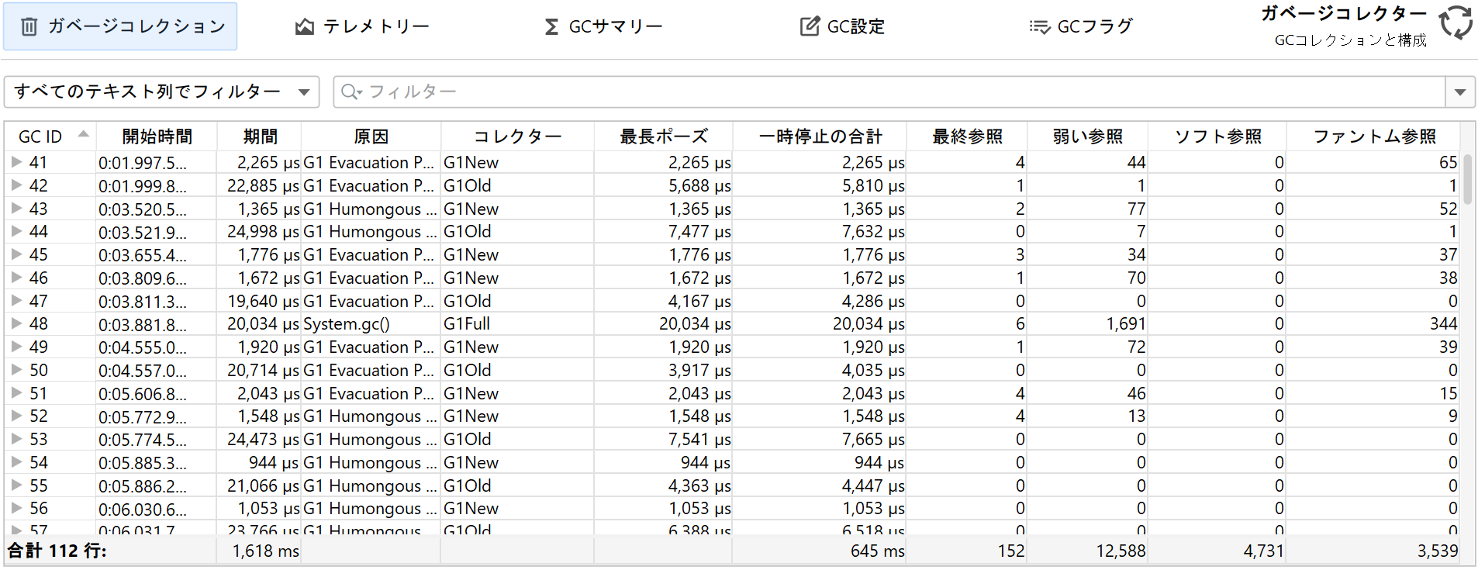Click the trash can icon for Garbage Collection

click(x=29, y=27)
